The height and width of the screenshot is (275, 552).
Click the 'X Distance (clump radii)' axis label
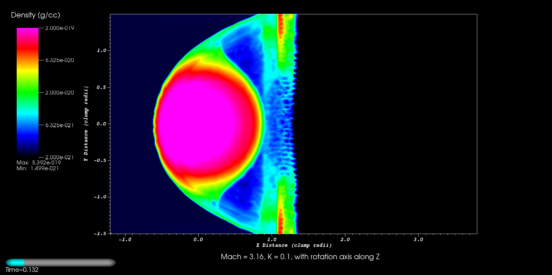(294, 245)
